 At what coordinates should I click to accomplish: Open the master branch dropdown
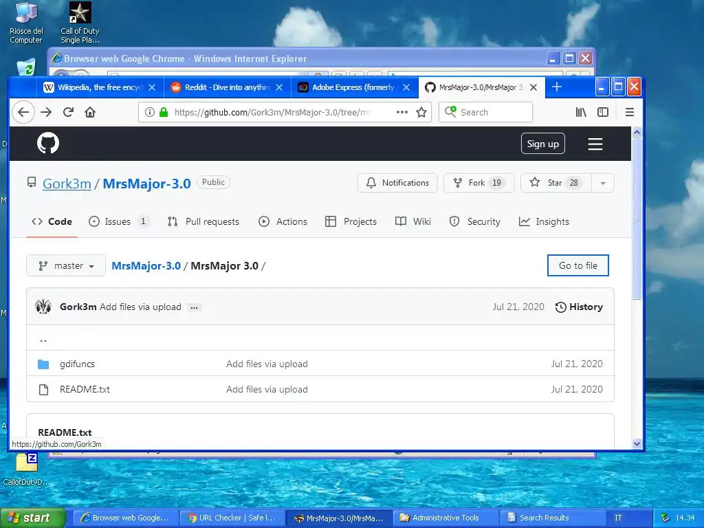66,266
